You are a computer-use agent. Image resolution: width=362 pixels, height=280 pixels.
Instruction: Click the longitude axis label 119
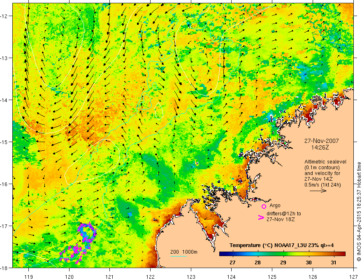coord(29,277)
